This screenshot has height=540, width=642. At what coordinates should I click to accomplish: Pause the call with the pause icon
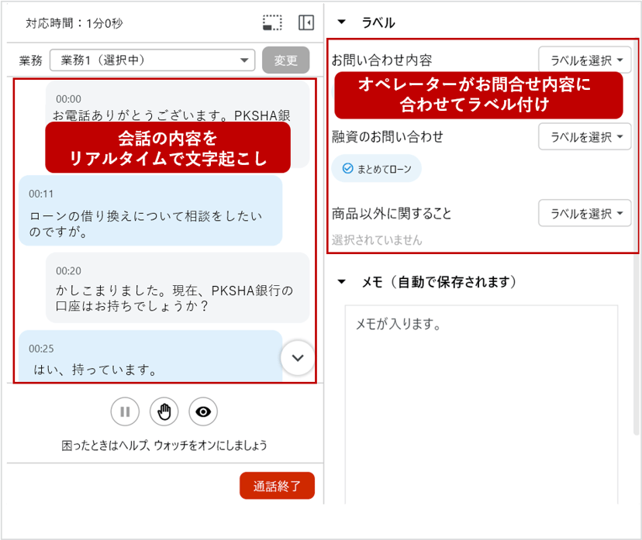(x=124, y=412)
